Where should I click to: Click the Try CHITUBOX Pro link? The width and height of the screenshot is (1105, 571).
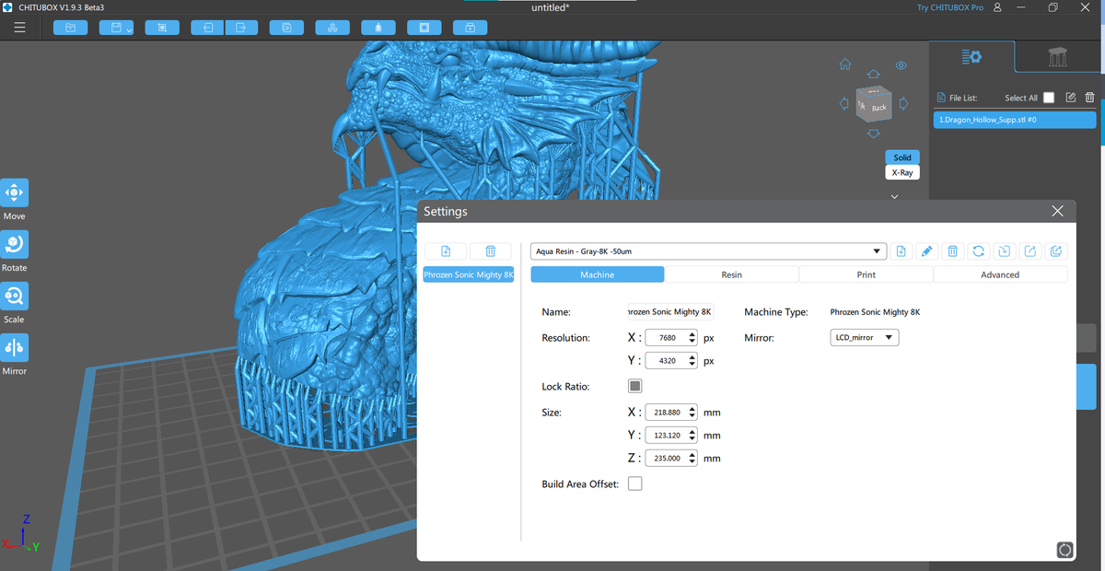click(949, 7)
